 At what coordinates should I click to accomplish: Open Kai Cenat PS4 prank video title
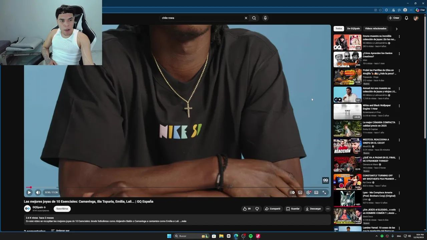click(x=379, y=177)
